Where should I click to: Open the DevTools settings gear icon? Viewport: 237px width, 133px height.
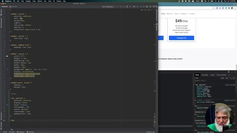tap(229, 72)
